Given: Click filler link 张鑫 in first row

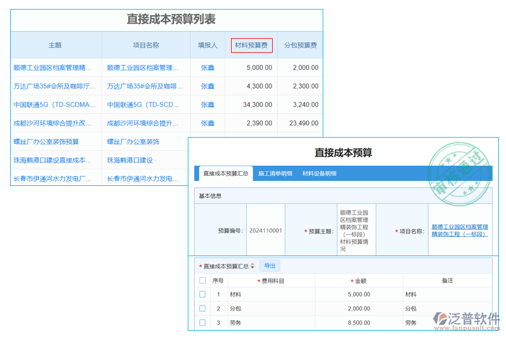Looking at the screenshot, I should pos(207,67).
